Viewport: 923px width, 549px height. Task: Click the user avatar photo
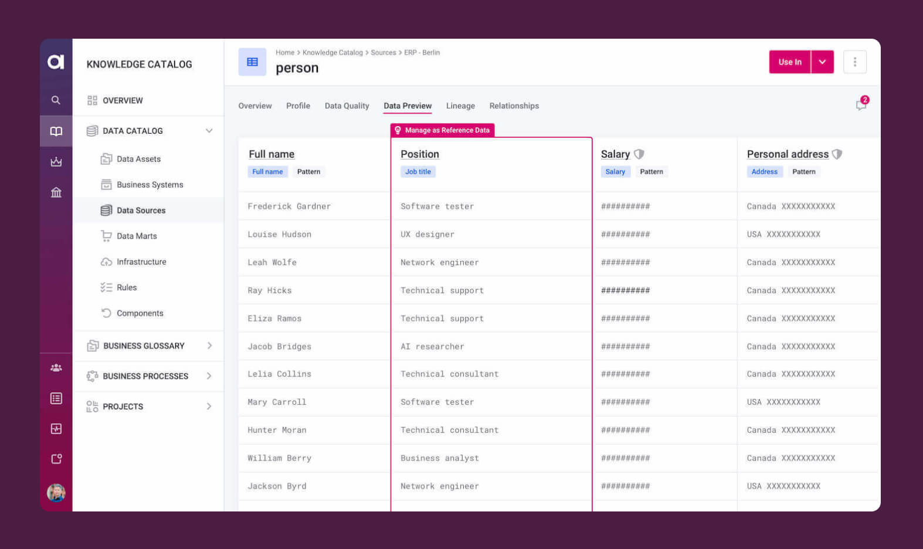coord(56,493)
